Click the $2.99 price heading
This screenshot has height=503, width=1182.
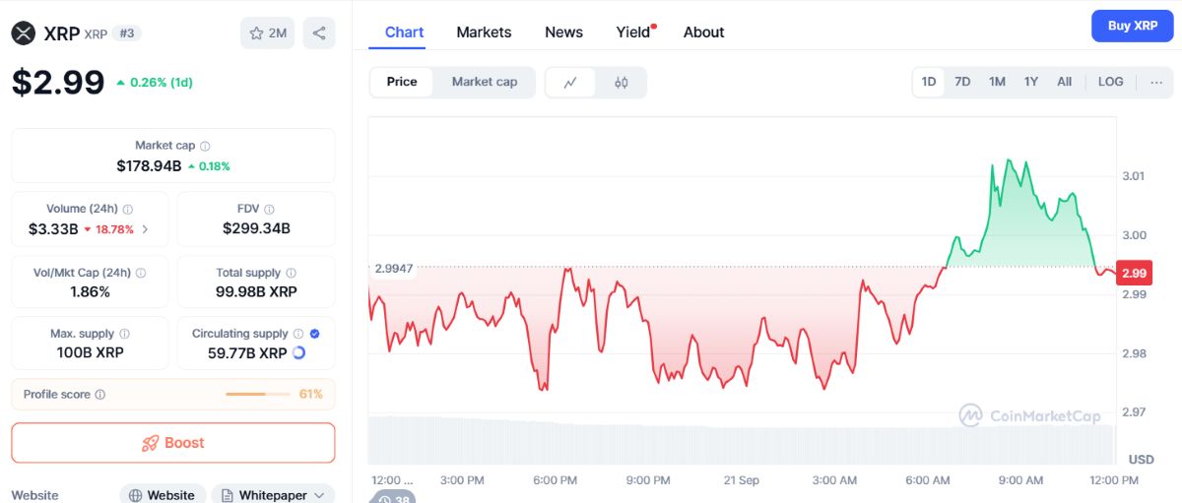click(58, 82)
